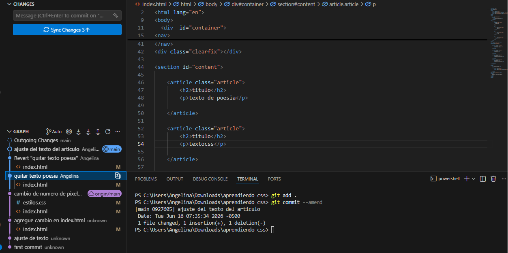
Task: Switch to the OUTPUT tab
Action: pyautogui.click(x=175, y=179)
